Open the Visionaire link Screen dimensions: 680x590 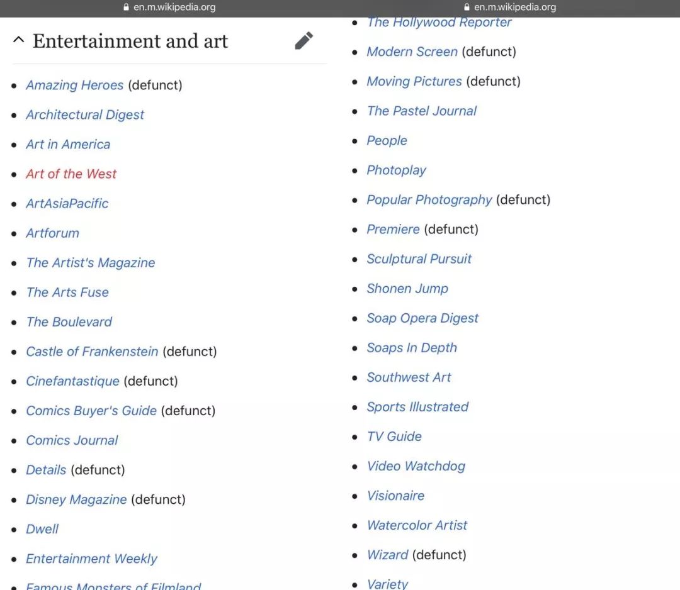point(395,496)
